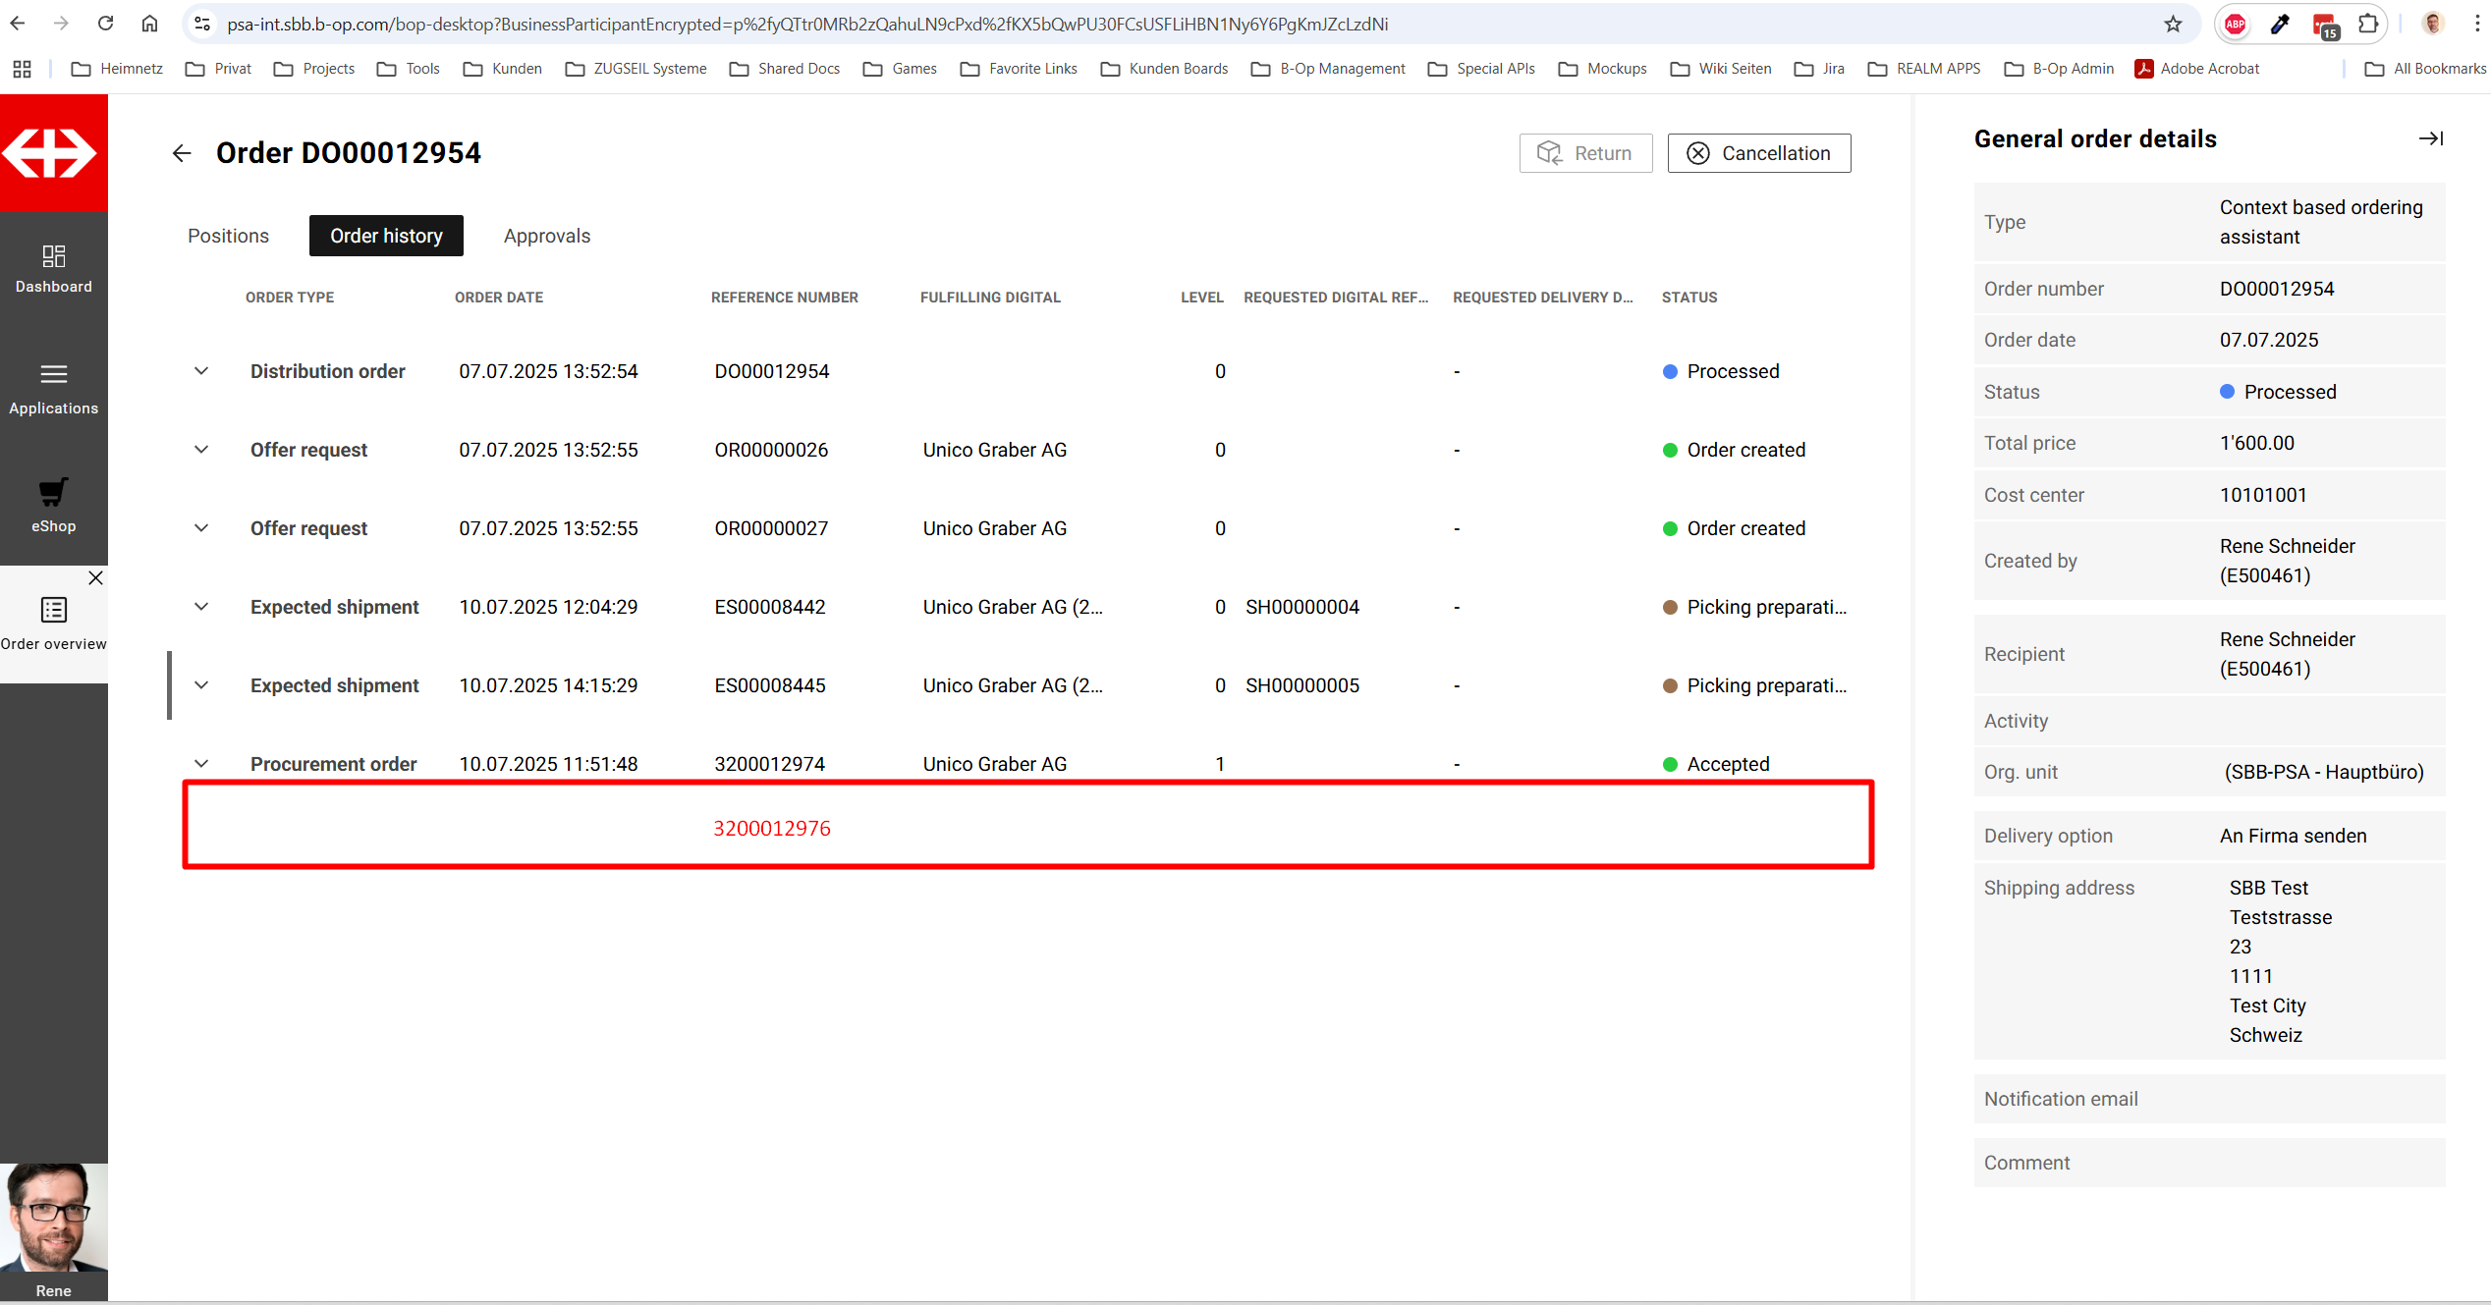Open the browser extensions puzzle icon

2368,24
